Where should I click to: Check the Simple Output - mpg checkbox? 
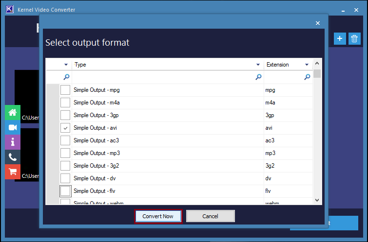65,90
